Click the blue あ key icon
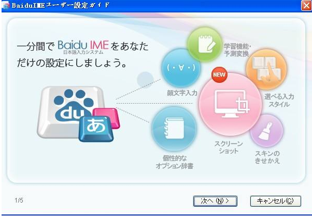 95,127
